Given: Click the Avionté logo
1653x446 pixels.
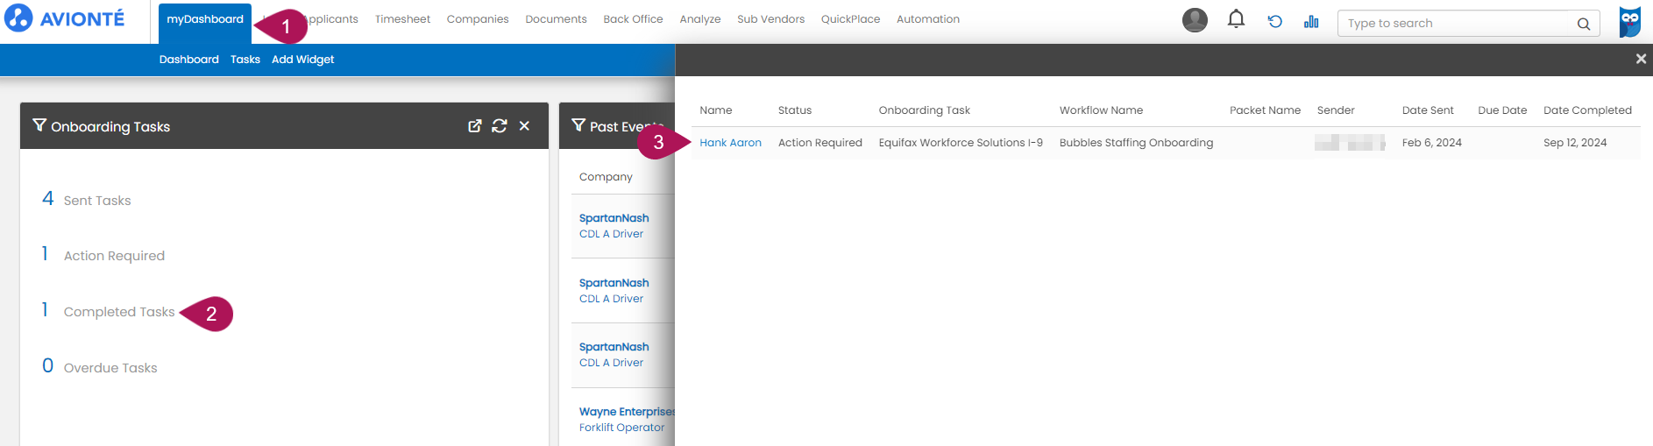Looking at the screenshot, I should click(x=65, y=18).
